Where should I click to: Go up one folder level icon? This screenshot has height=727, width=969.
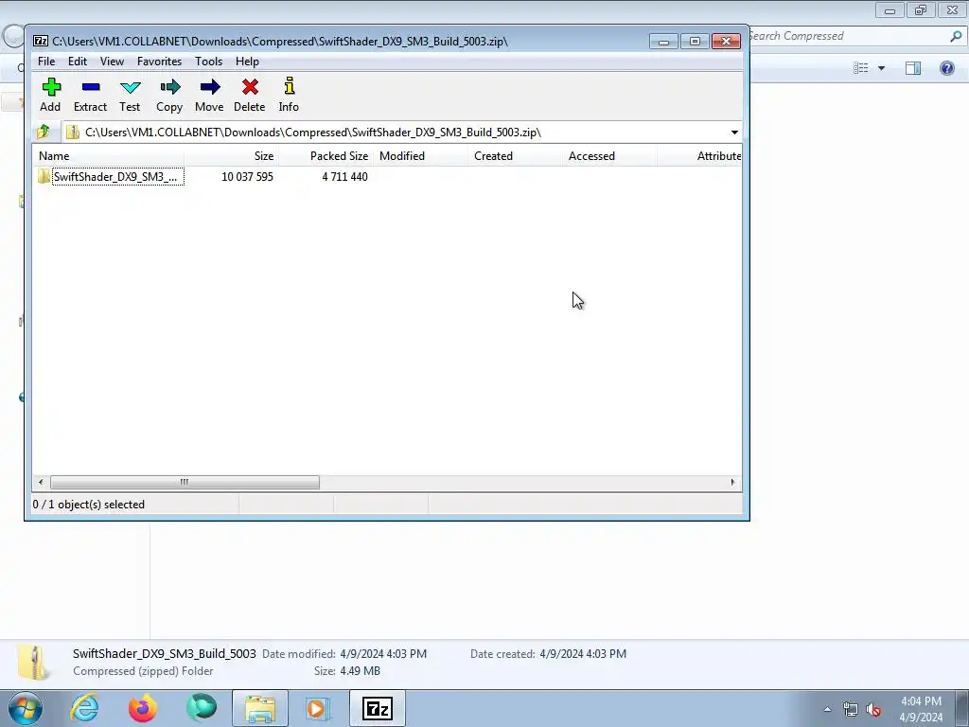pyautogui.click(x=44, y=132)
